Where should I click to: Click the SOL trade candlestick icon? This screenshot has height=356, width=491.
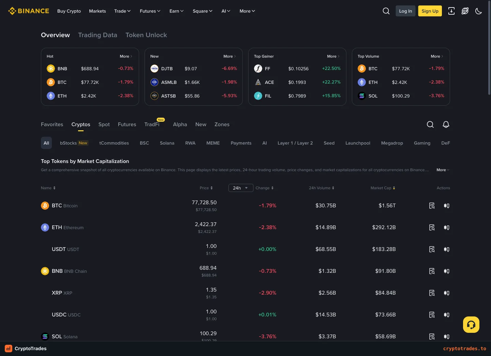tap(447, 337)
